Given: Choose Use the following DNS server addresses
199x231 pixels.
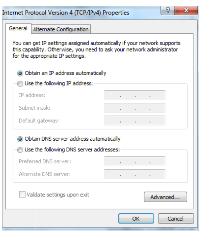Looking at the screenshot, I should [x=20, y=150].
